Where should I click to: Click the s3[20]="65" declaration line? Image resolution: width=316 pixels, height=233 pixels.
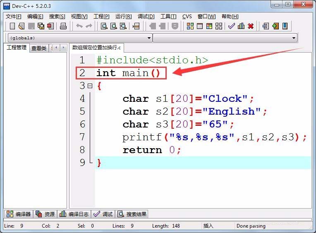click(x=178, y=124)
